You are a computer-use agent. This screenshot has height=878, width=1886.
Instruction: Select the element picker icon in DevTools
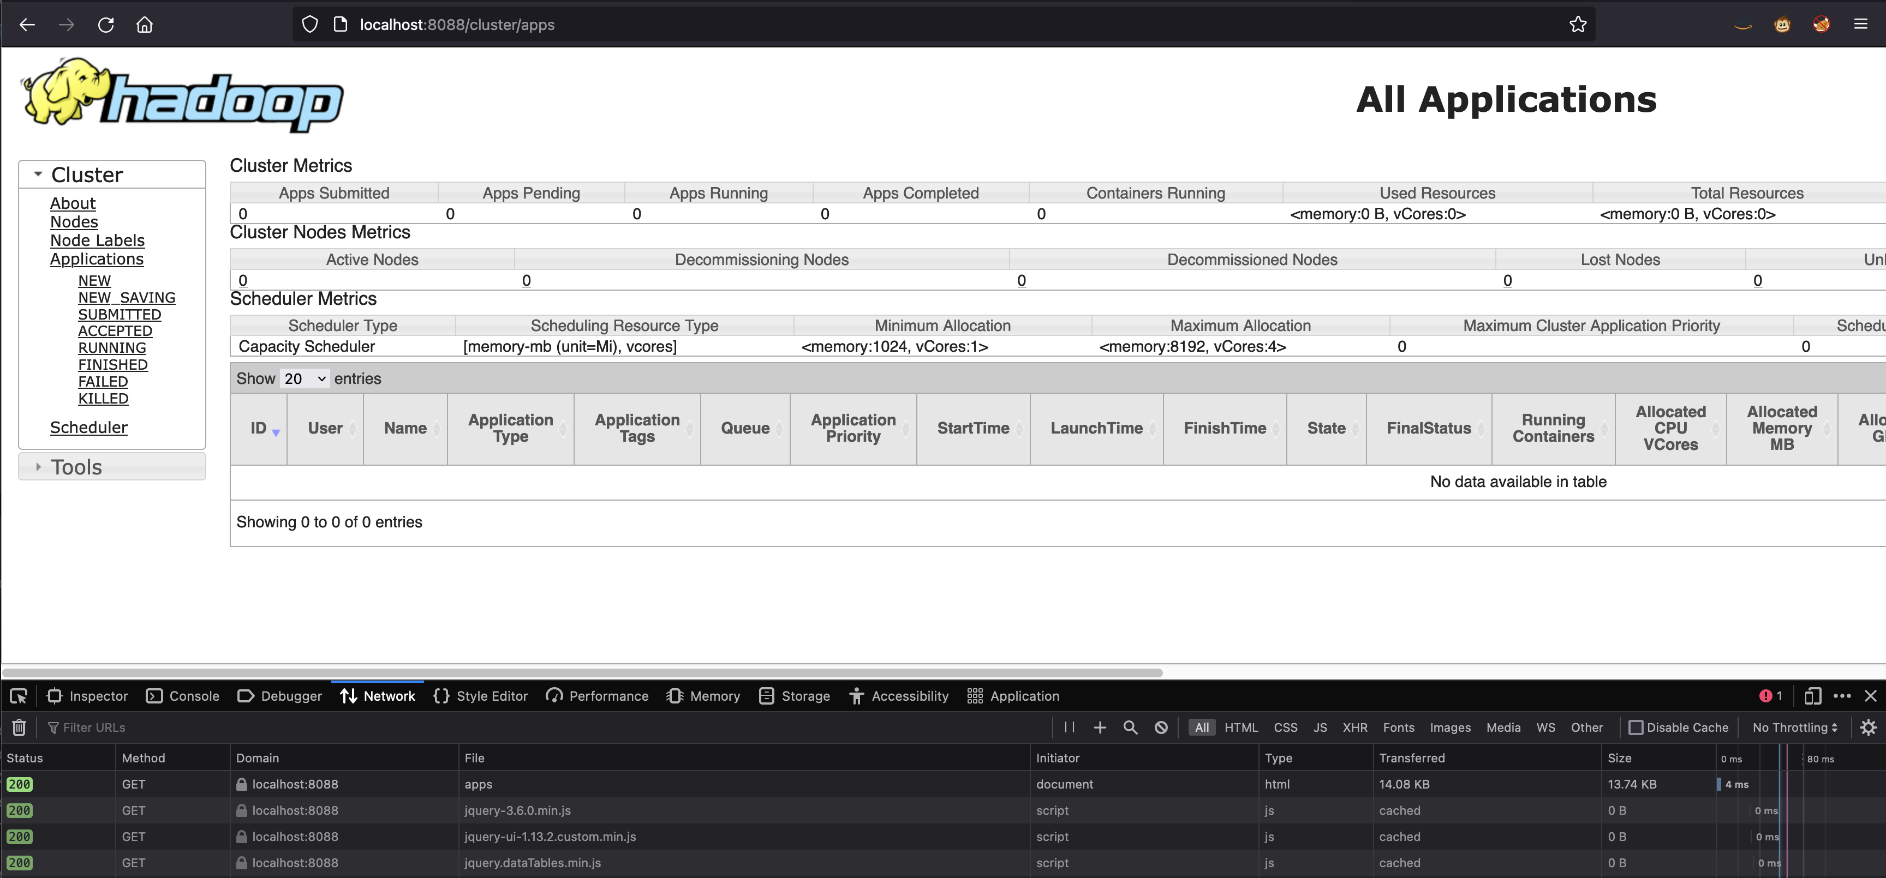(19, 696)
